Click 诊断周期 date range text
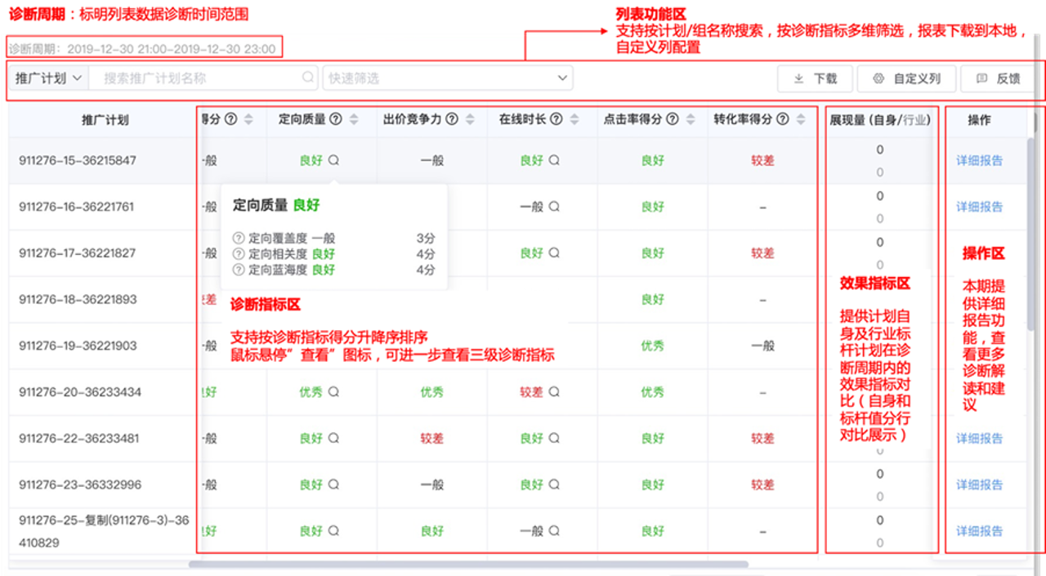The image size is (1046, 576). [142, 49]
